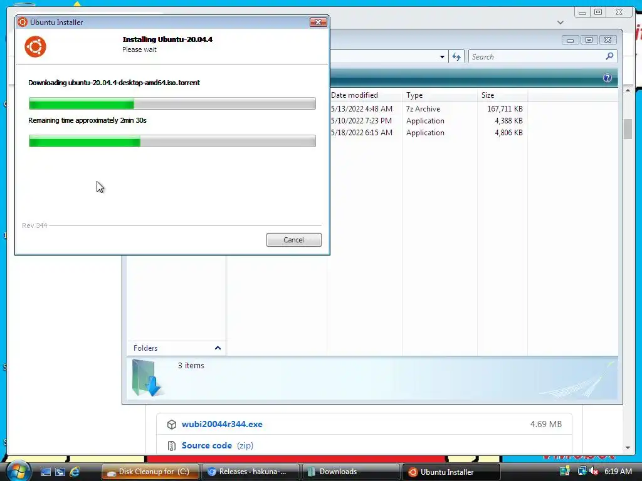Open the Windows Start menu
Image resolution: width=642 pixels, height=481 pixels.
(x=18, y=471)
